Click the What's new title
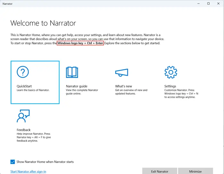The image size is (224, 174). (x=124, y=86)
